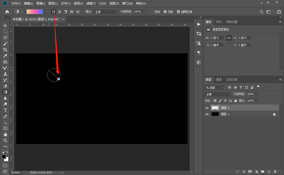Select the Magic Wand tool
Image resolution: width=284 pixels, height=175 pixels.
[5, 44]
